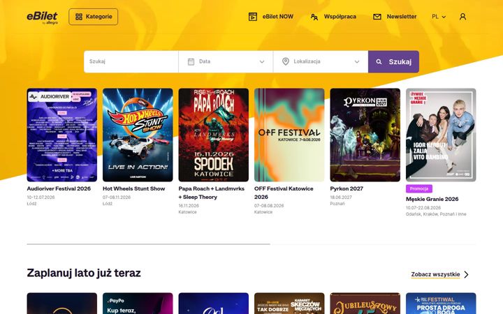
Task: Expand the Data dropdown chevron
Action: click(262, 62)
